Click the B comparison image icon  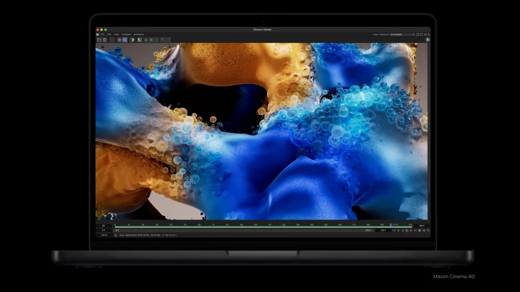(151, 39)
